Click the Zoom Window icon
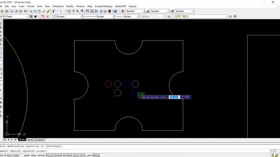280x157 pixels. (78, 11)
